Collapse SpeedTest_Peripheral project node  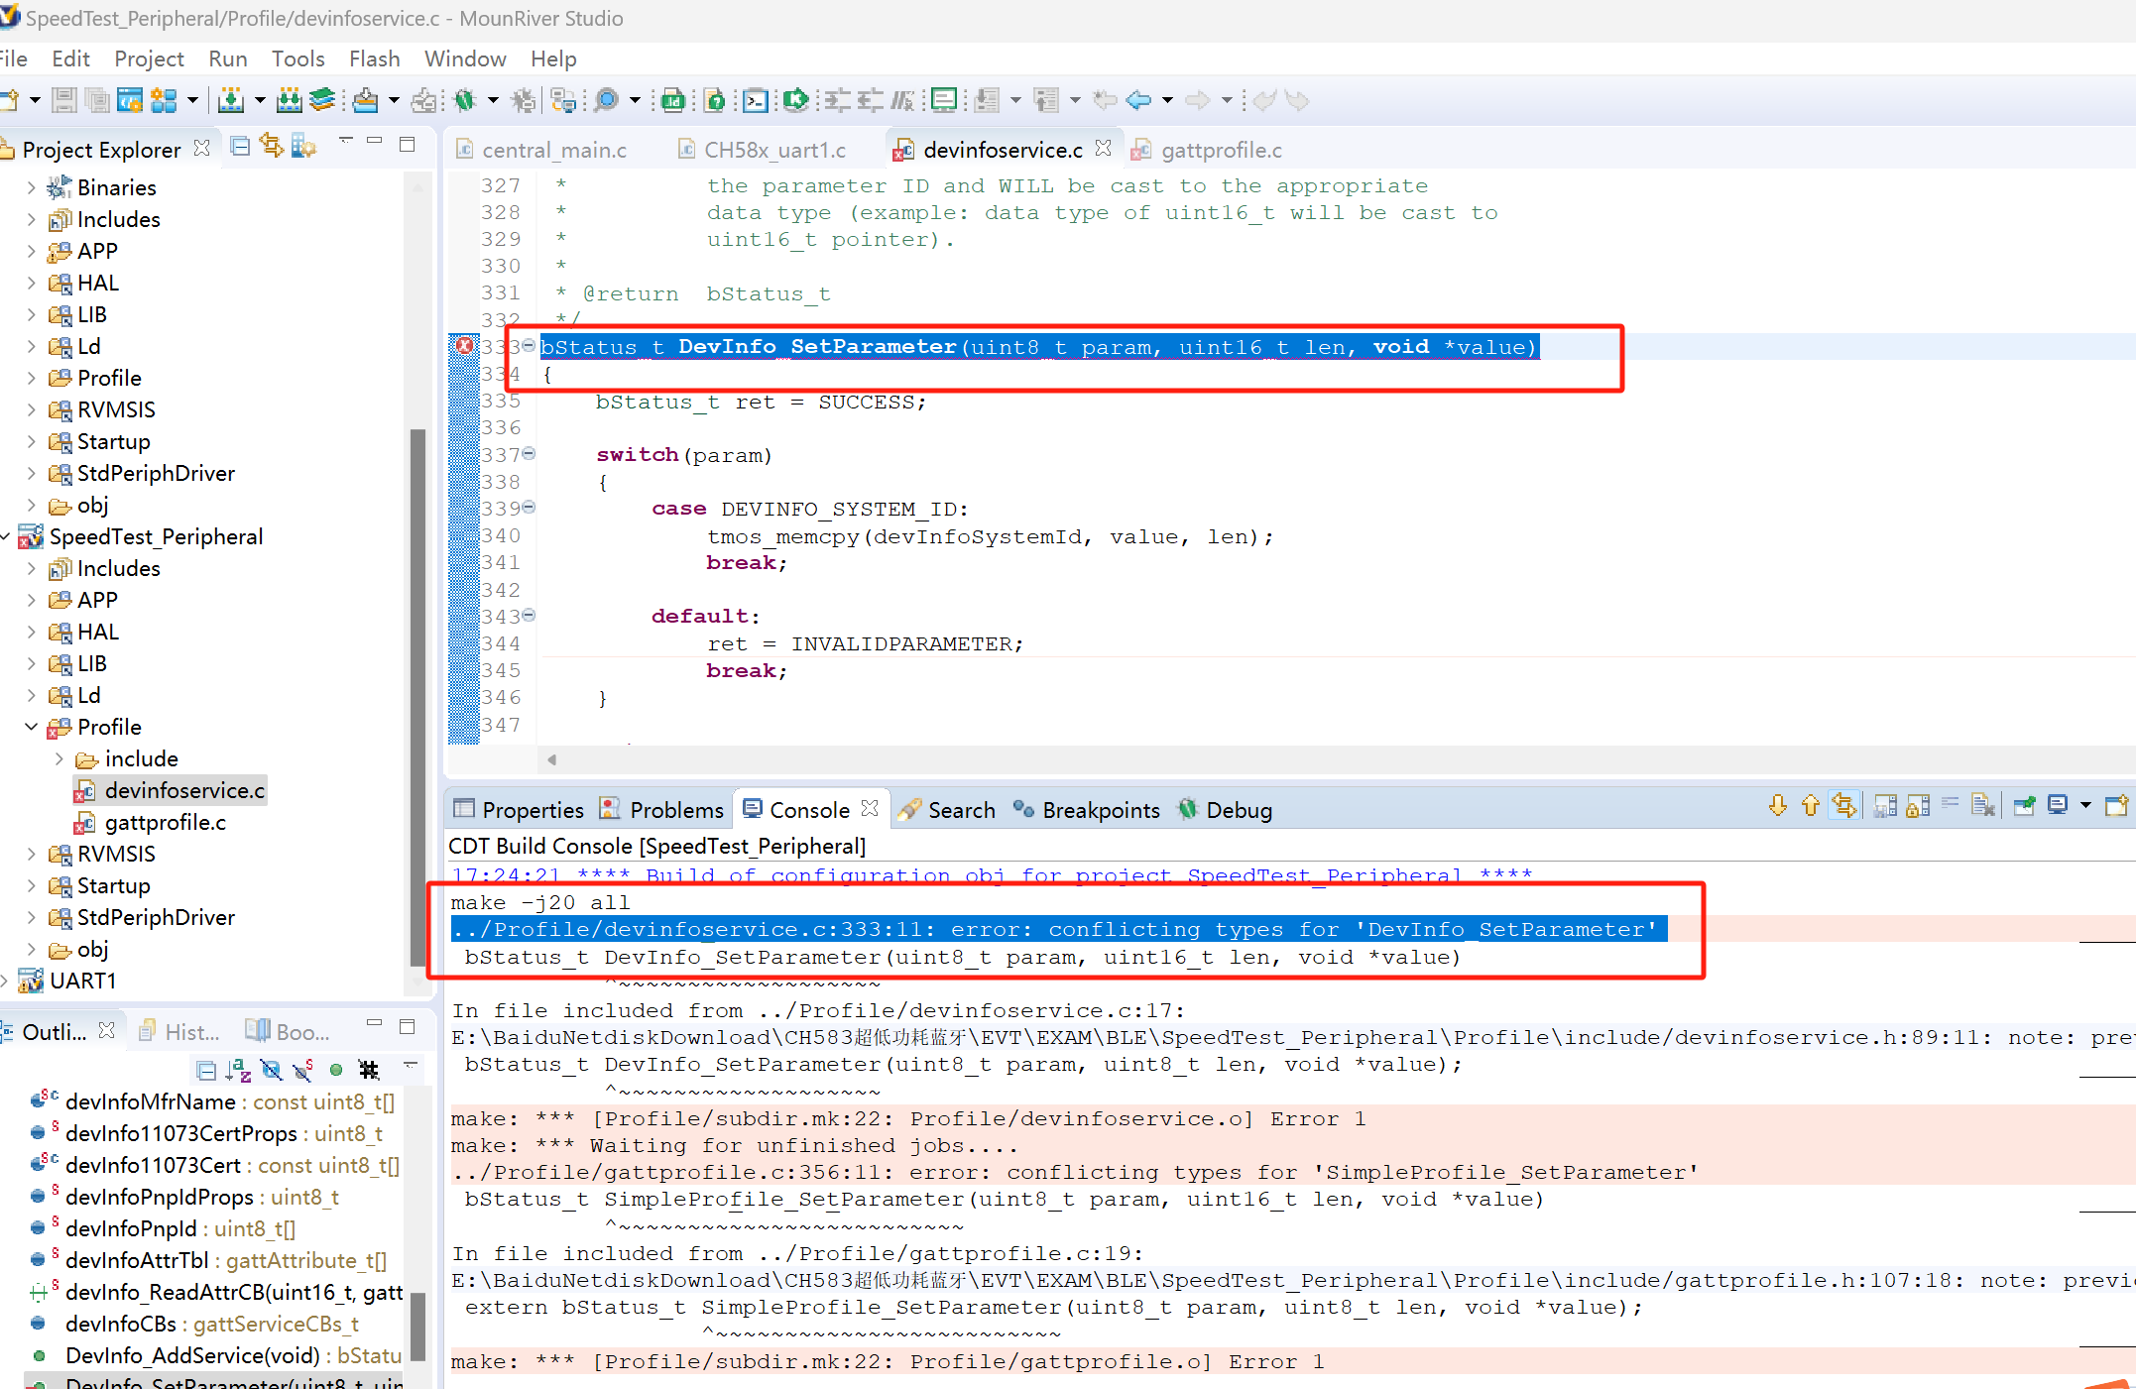(x=6, y=536)
